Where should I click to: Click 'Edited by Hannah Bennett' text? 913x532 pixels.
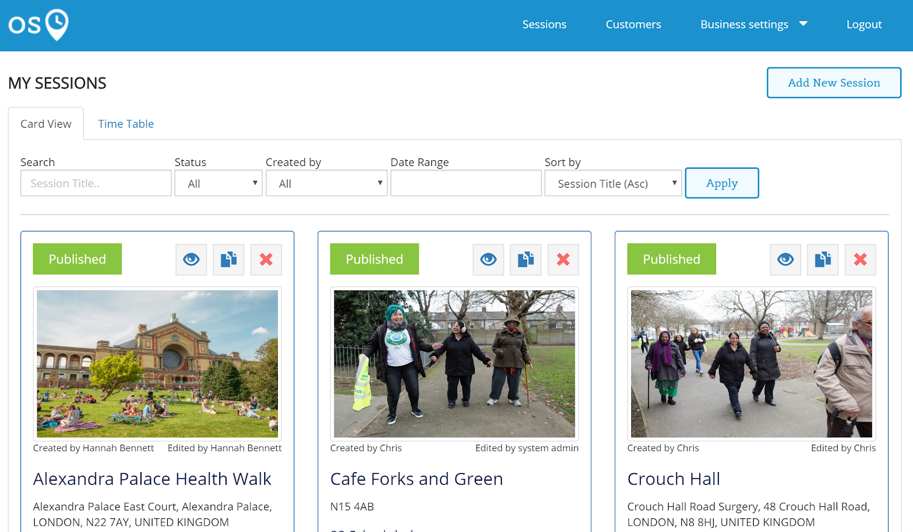click(225, 448)
